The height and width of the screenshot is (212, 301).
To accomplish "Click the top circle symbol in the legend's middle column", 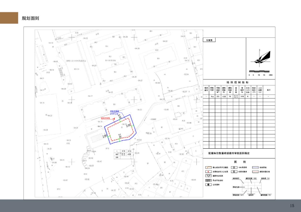I will pos(234,167).
